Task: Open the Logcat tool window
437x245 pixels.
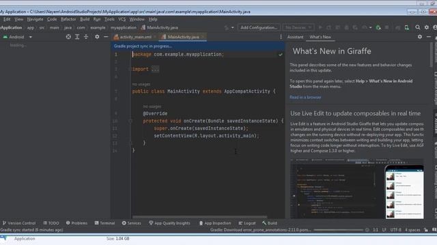Action: pyautogui.click(x=247, y=223)
